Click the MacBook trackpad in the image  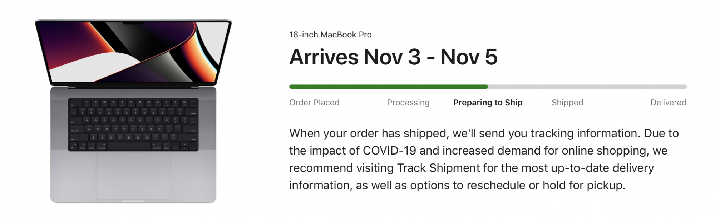(133, 176)
